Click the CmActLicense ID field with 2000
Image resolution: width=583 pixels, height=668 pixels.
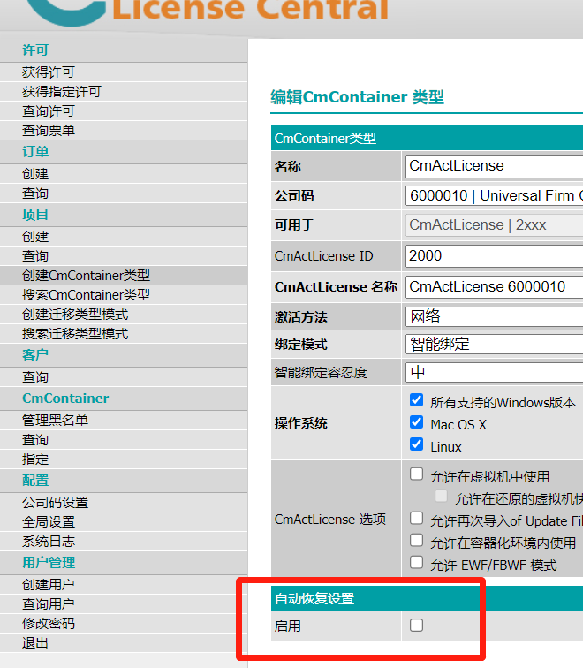494,256
